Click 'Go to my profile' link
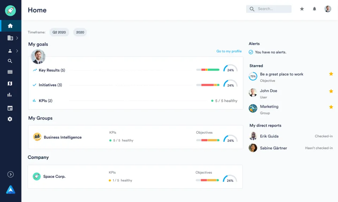The image size is (338, 202). [x=229, y=51]
